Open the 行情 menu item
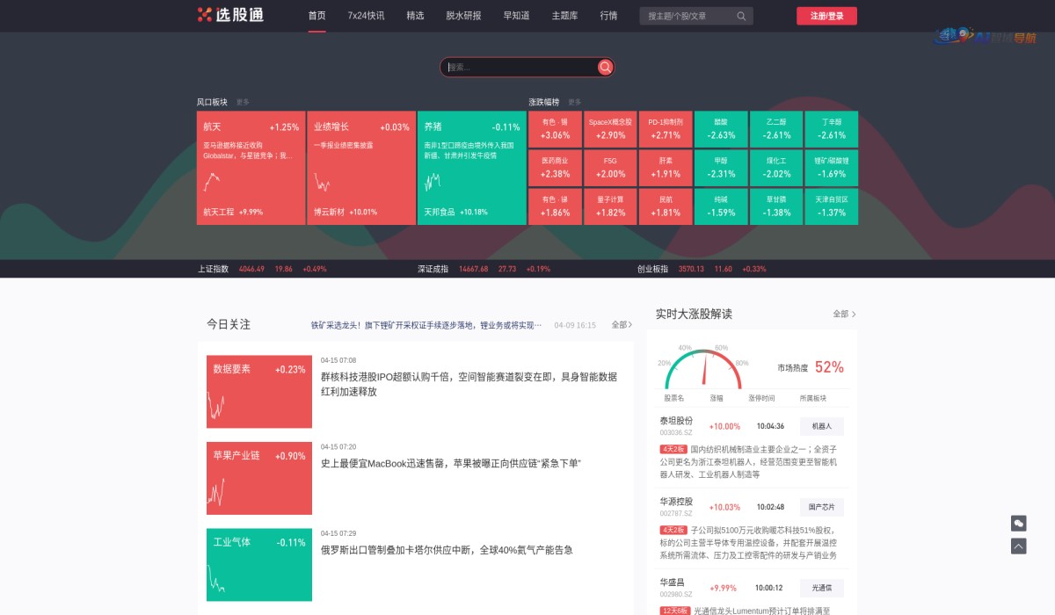 point(609,15)
